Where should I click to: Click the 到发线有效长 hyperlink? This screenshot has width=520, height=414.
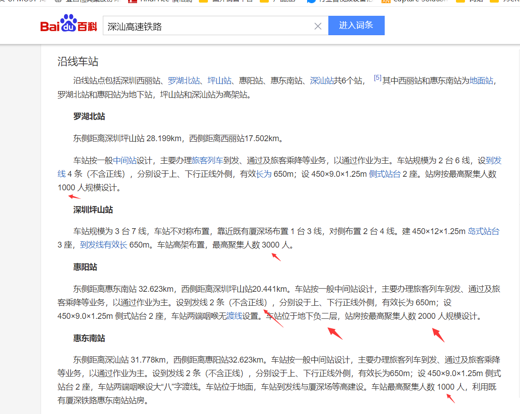click(103, 245)
